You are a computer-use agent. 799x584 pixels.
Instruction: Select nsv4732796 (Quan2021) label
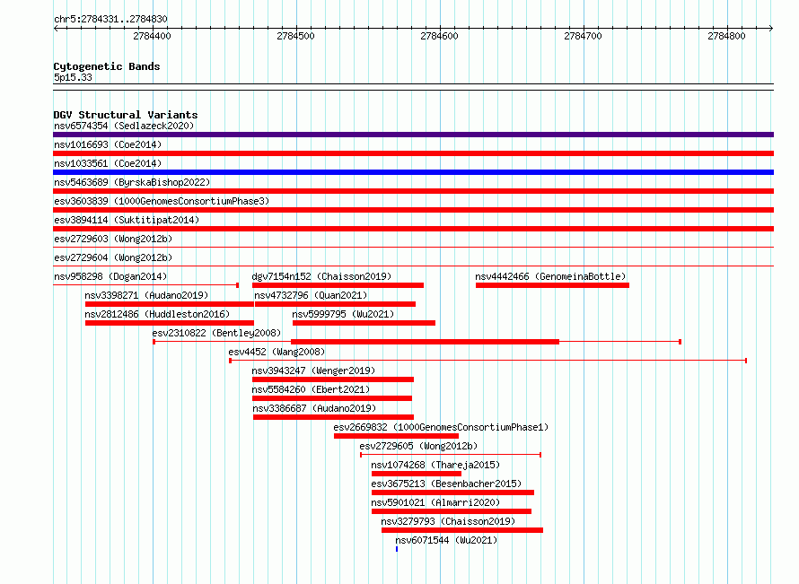(311, 295)
